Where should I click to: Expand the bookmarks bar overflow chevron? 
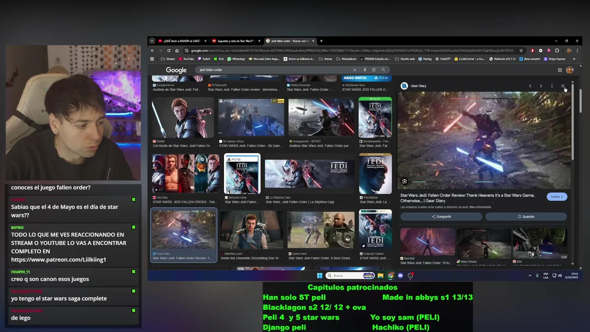[574, 59]
